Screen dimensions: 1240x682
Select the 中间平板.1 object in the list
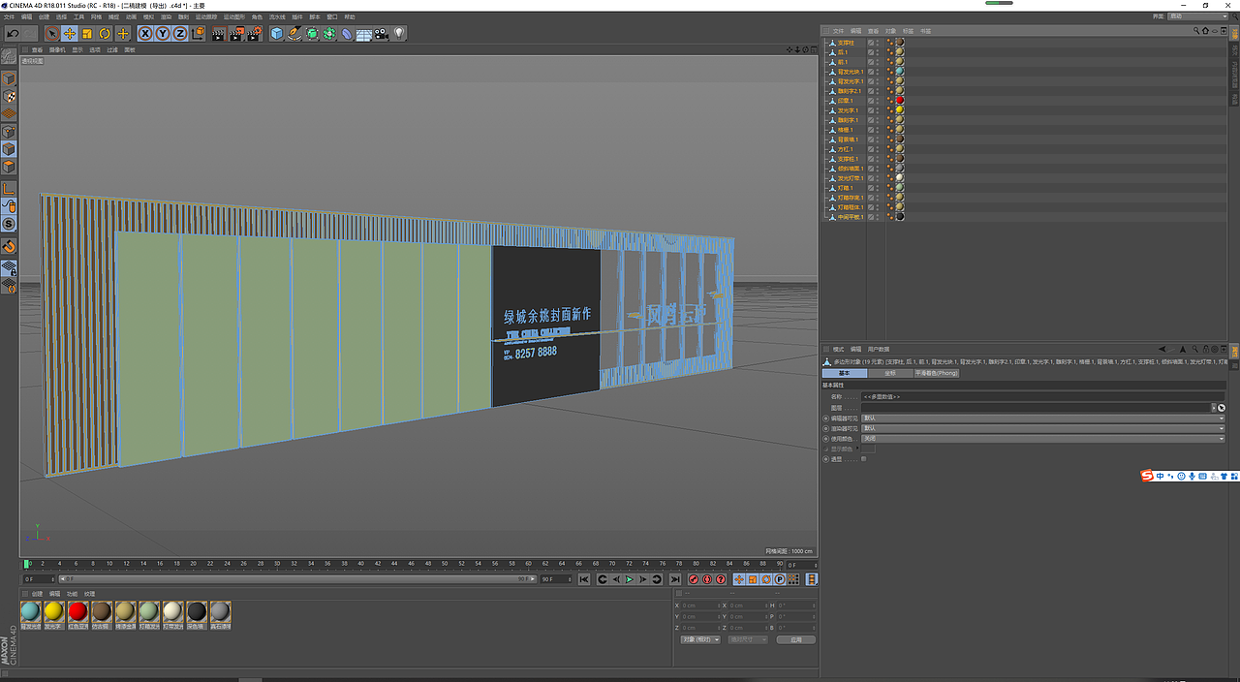click(x=851, y=217)
